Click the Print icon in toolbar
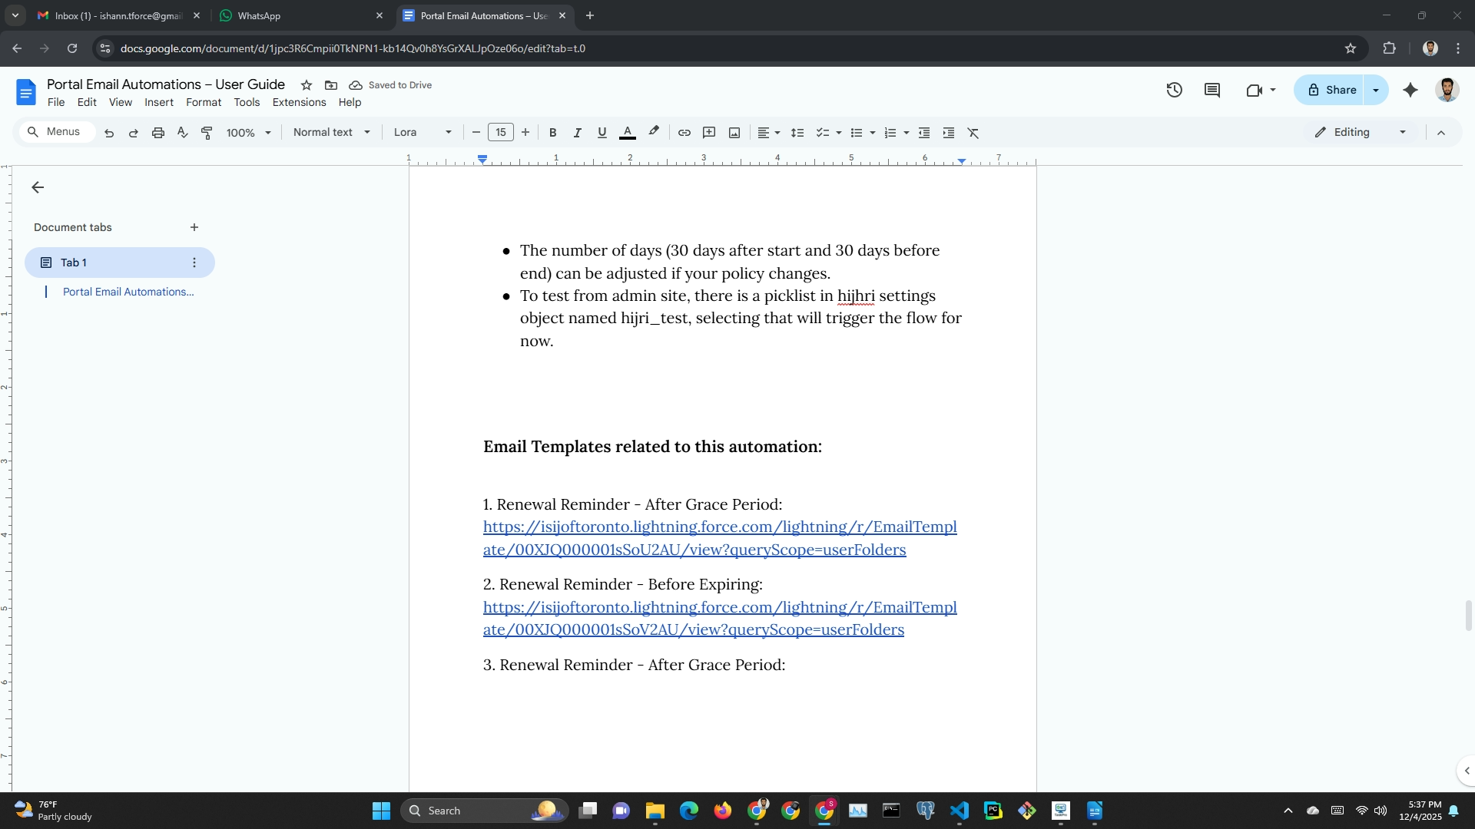The image size is (1475, 829). (158, 133)
